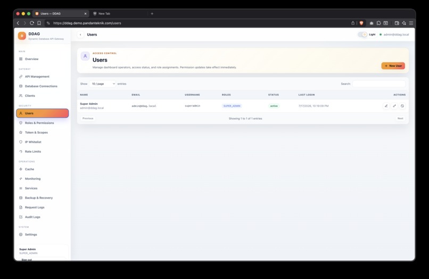Open Roles & Permissions

(x=43, y=123)
